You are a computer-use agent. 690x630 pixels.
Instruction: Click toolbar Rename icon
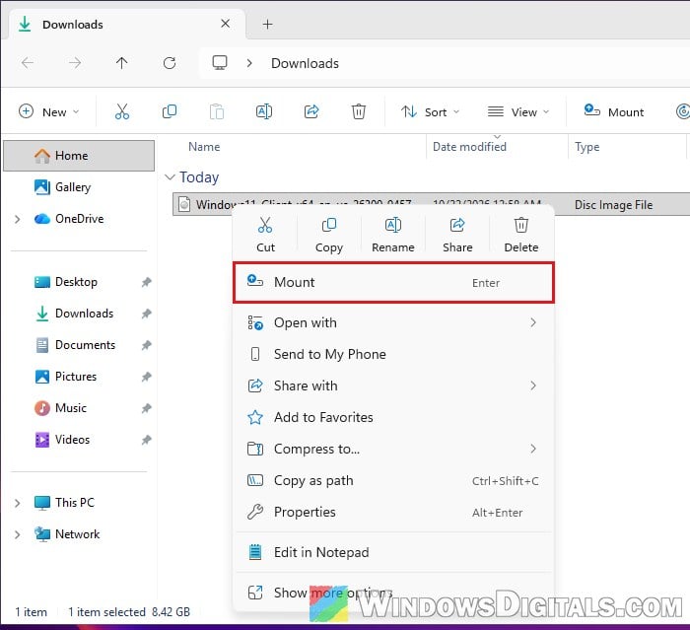coord(264,111)
